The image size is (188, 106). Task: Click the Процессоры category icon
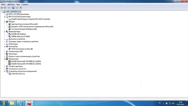tap(7, 59)
